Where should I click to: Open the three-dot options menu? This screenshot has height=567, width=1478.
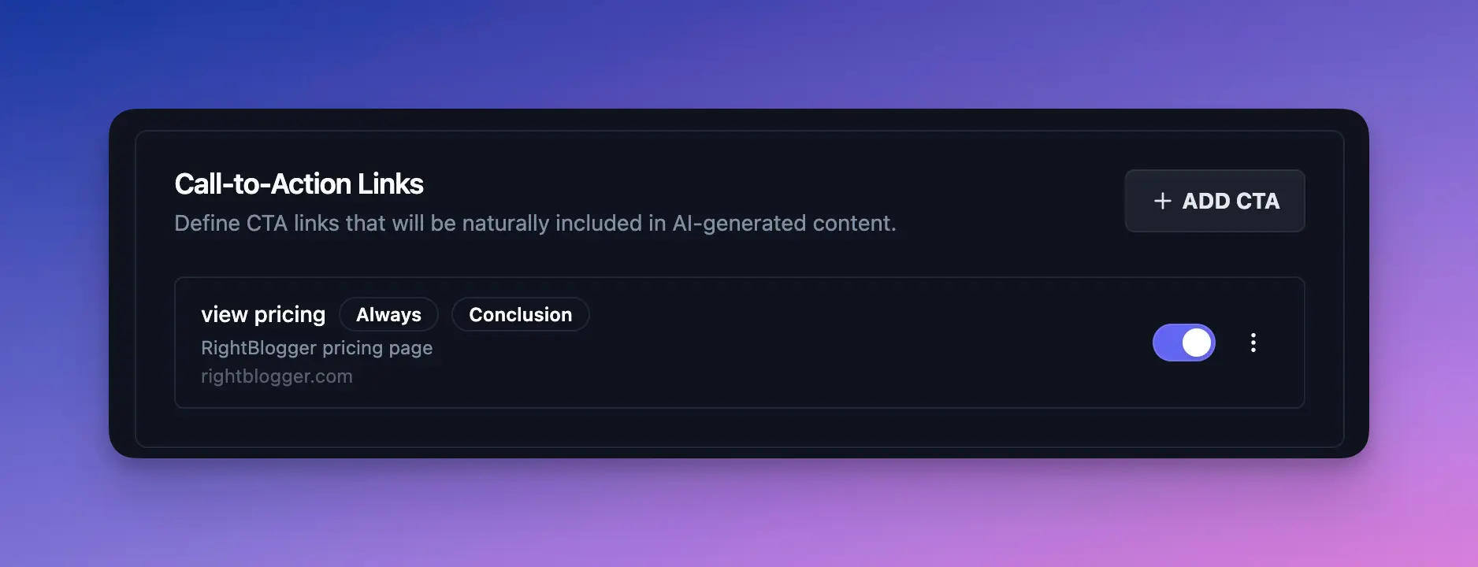(1253, 343)
